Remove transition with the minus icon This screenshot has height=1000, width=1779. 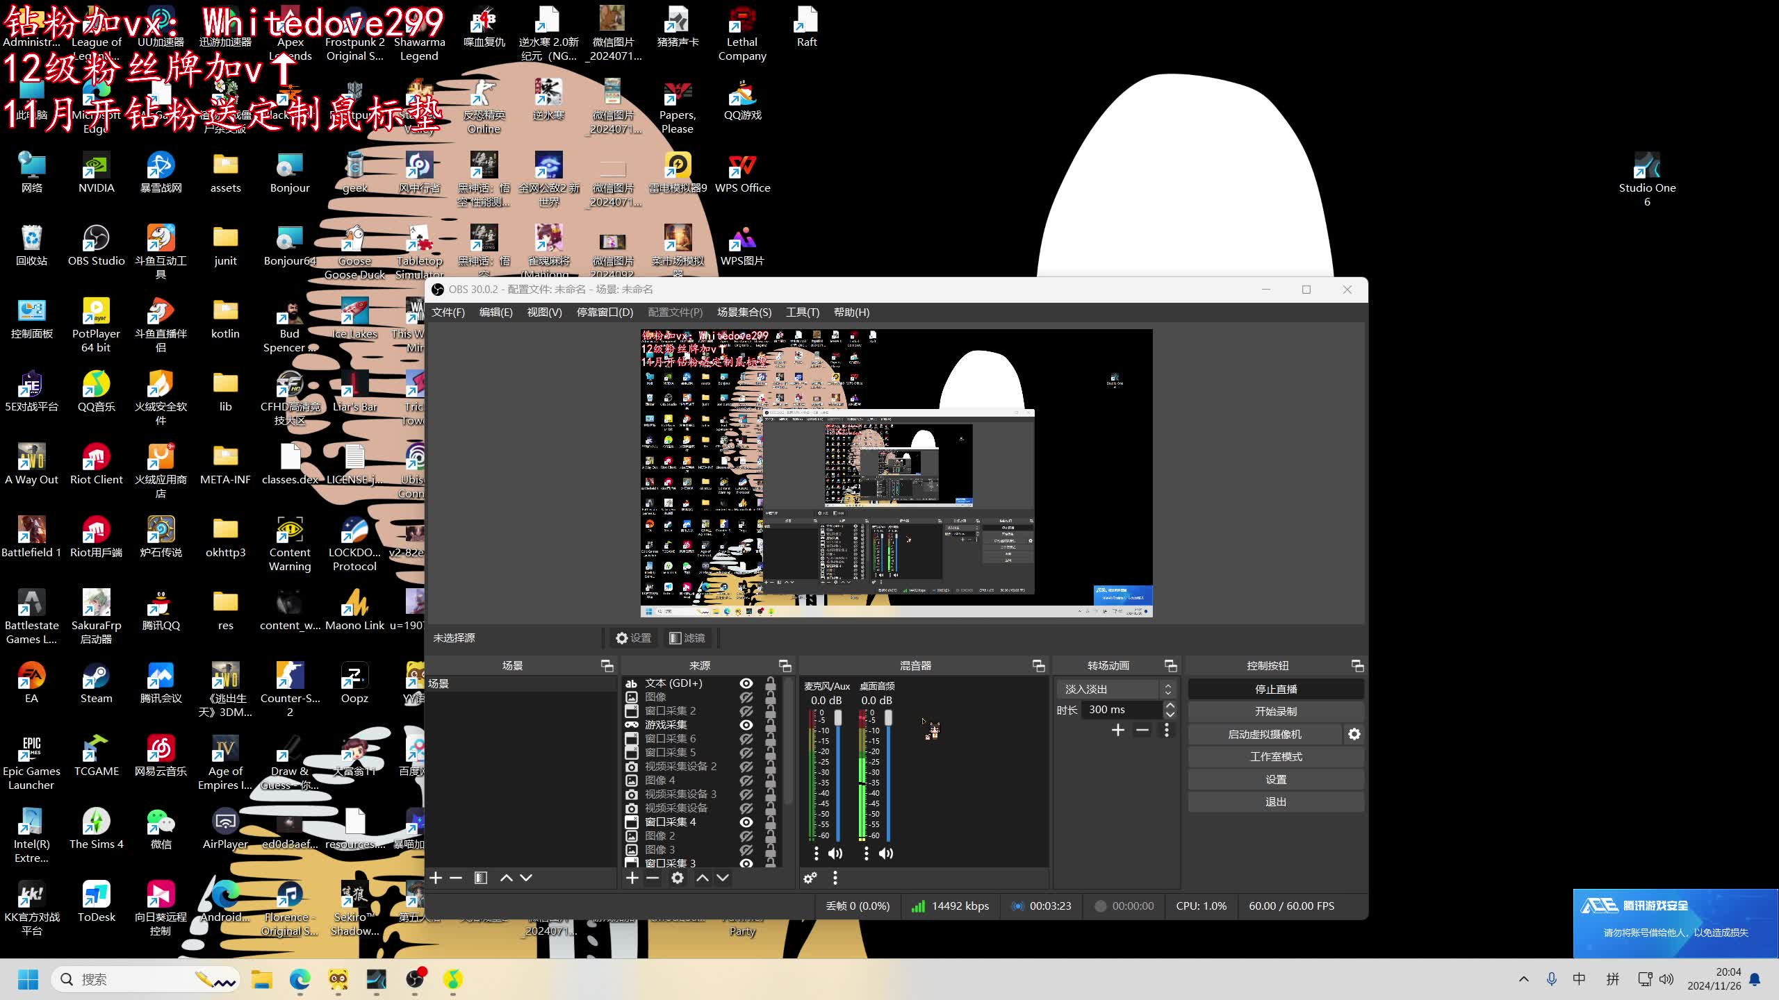[1142, 730]
